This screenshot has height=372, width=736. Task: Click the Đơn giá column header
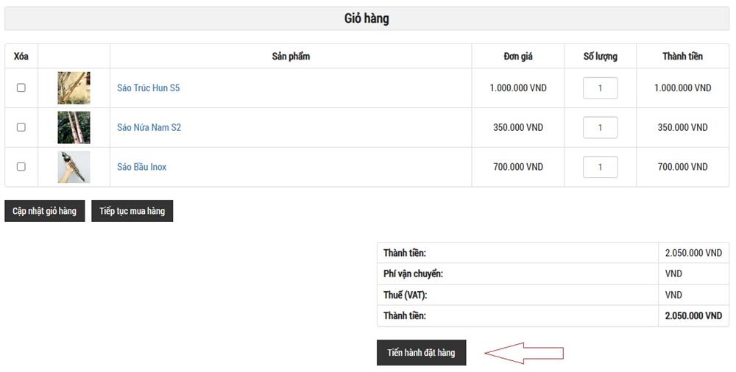[x=518, y=57]
